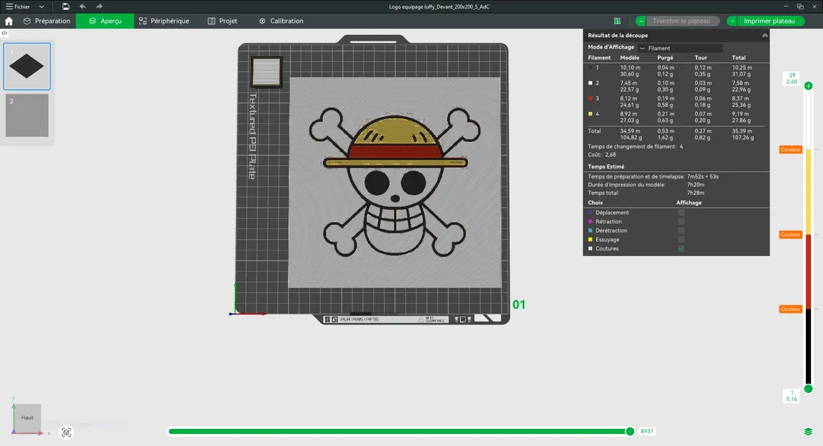Select the plate 2 thumbnail
Screen dimensions: 823x446
[x=27, y=116]
